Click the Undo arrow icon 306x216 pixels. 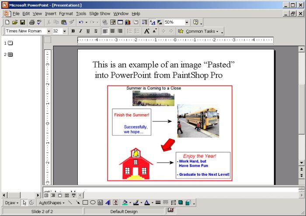point(81,22)
